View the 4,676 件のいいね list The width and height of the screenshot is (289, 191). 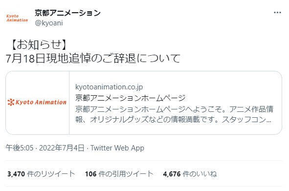(x=190, y=174)
